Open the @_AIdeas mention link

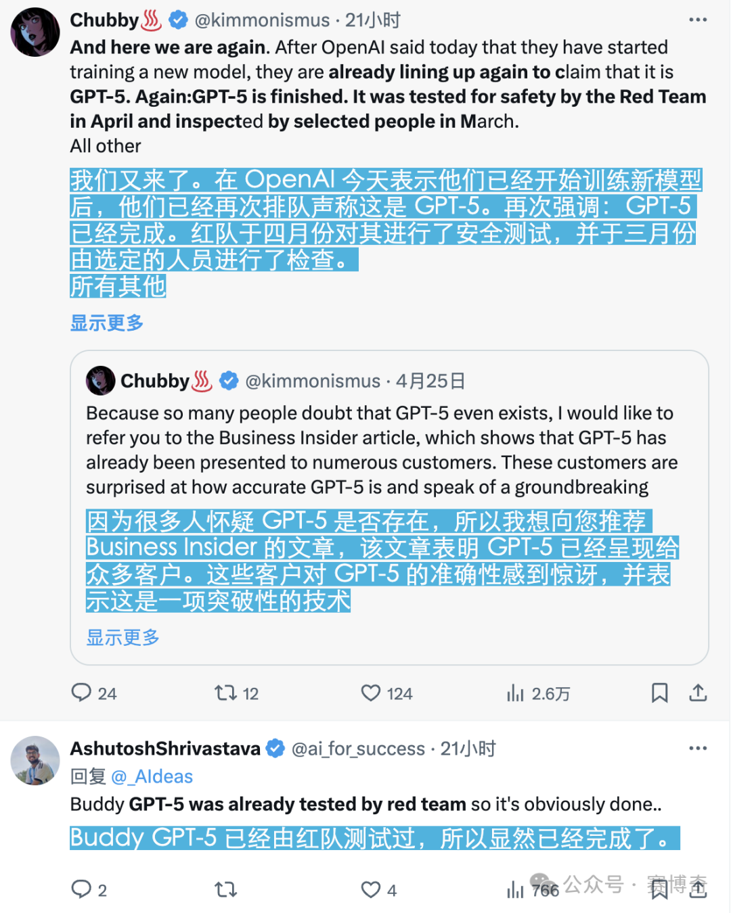[152, 776]
